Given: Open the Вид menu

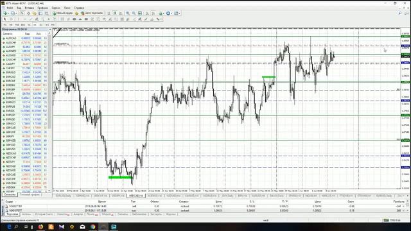Looking at the screenshot, I should [x=19, y=8].
